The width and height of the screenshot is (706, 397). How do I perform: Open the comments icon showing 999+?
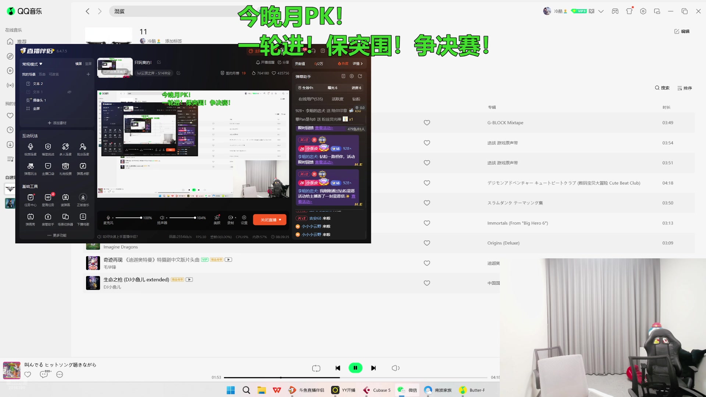pyautogui.click(x=44, y=374)
